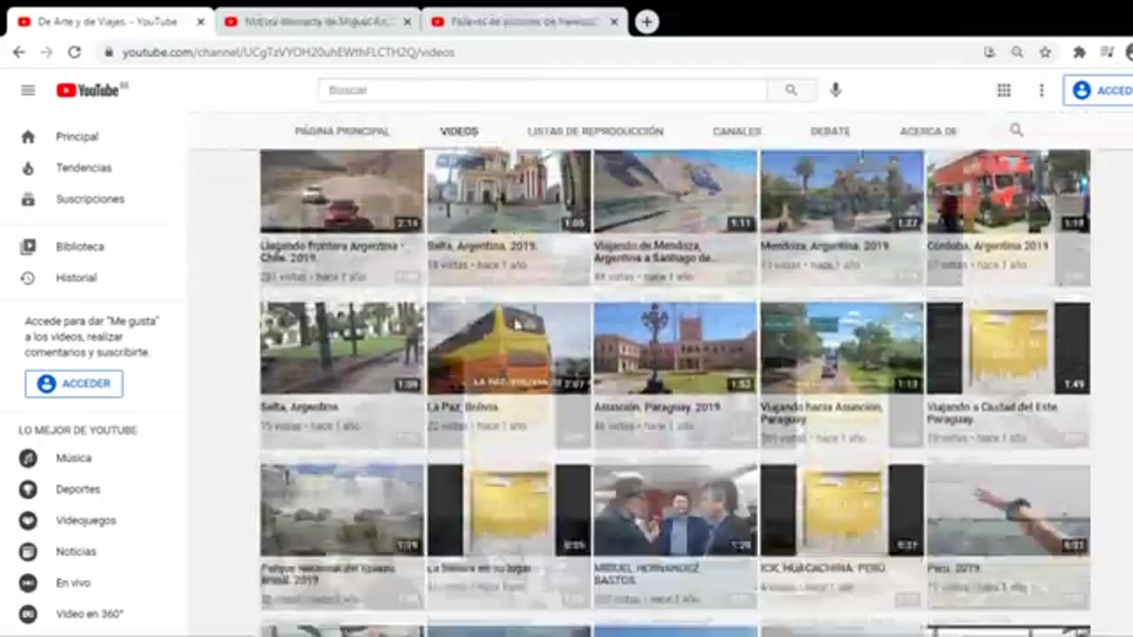Click the Viajando hacia Asunción video title

821,412
